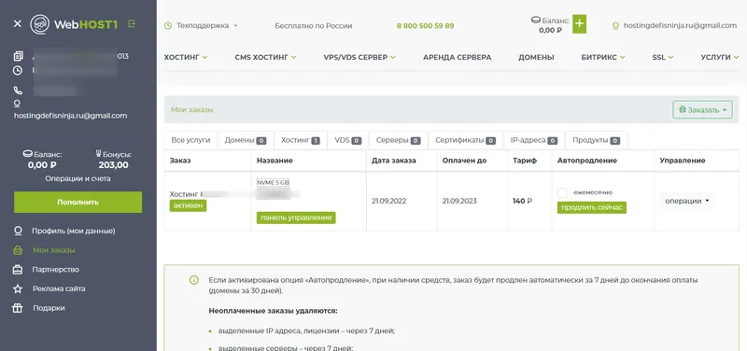Expand the УСЛУГИ menu

(x=720, y=57)
